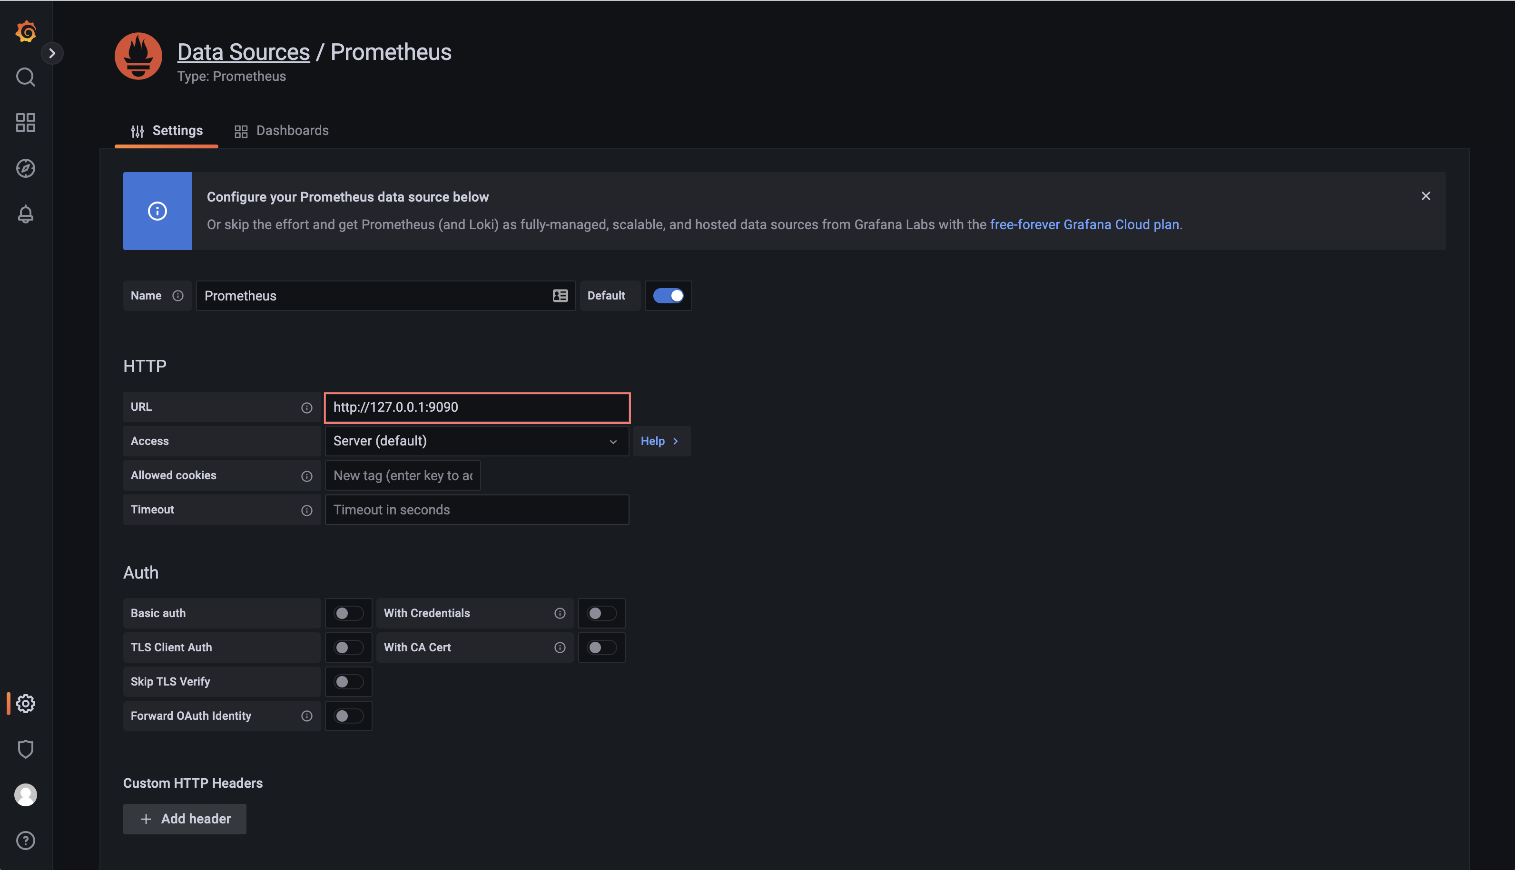The image size is (1515, 870).
Task: Enable the Skip TLS Verify toggle
Action: (x=348, y=681)
